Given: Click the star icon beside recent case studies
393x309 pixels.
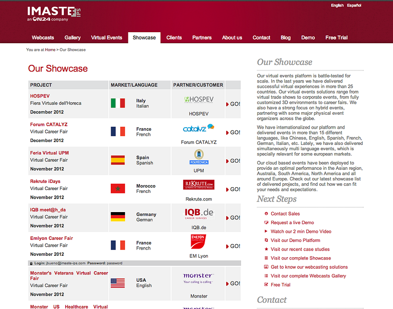Looking at the screenshot, I should pyautogui.click(x=266, y=249).
